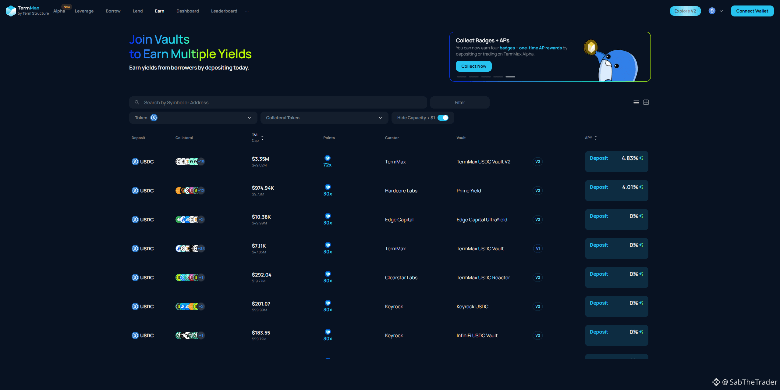Image resolution: width=780 pixels, height=390 pixels.
Task: Click the InfiniFi USDC Vault name
Action: [477, 335]
